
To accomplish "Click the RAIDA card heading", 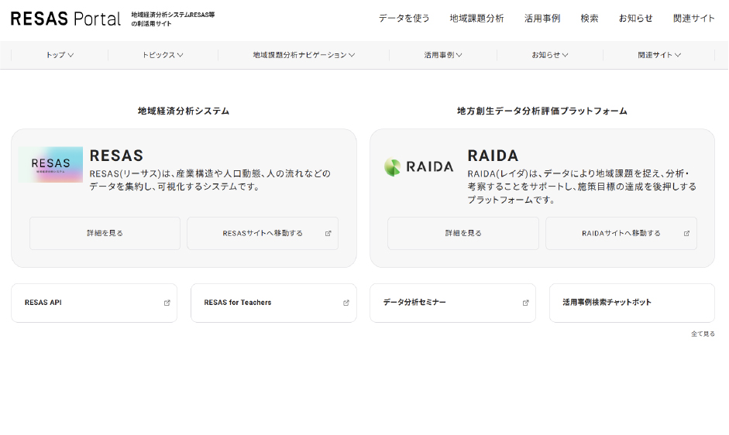I will click(493, 156).
